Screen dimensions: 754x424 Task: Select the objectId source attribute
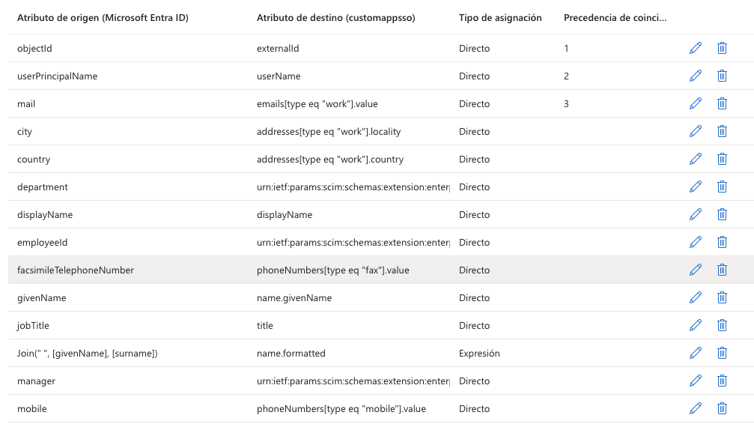pos(34,49)
